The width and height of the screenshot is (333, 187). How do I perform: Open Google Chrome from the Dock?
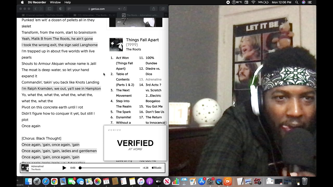click(x=54, y=181)
